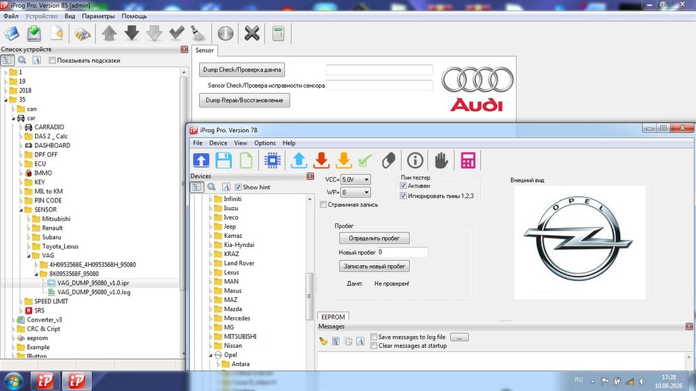The height and width of the screenshot is (391, 696).
Task: Click the gray up arrow Read icon in Version 85 toolbar
Action: tap(109, 33)
